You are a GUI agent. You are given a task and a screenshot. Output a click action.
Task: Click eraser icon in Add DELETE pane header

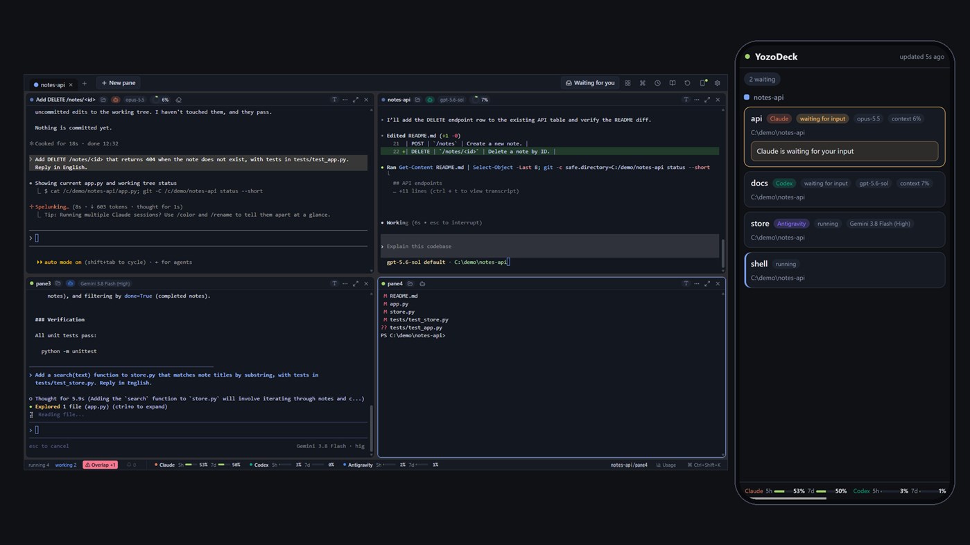(x=178, y=100)
